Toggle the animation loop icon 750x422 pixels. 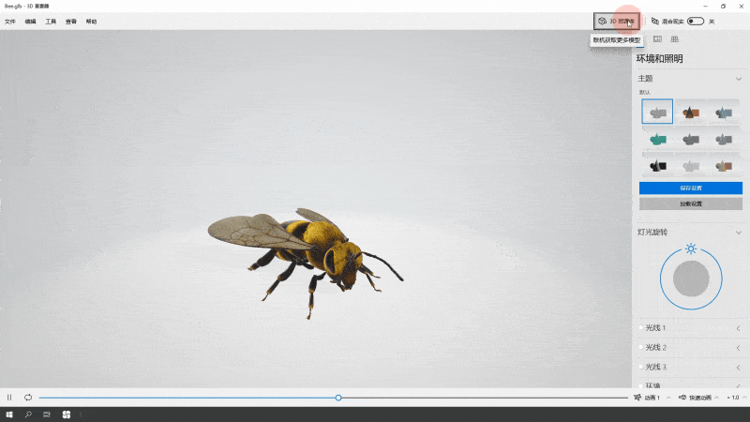[x=28, y=398]
